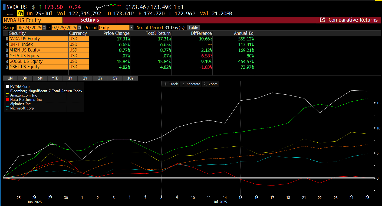Screen dimensions: 382x206
Task: Click the NVDA US Equity header field
Action: (33, 20)
